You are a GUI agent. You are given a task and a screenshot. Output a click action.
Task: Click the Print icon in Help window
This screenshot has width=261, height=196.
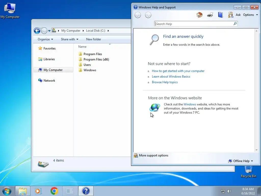pos(210,15)
